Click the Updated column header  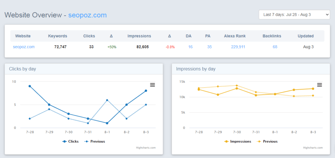(x=306, y=36)
